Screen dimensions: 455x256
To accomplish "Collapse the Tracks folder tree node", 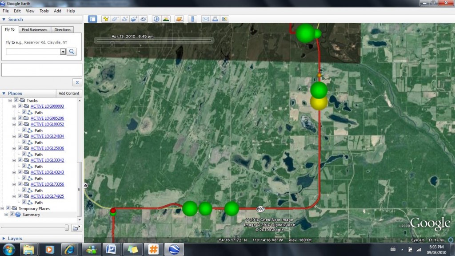I will click(x=10, y=100).
